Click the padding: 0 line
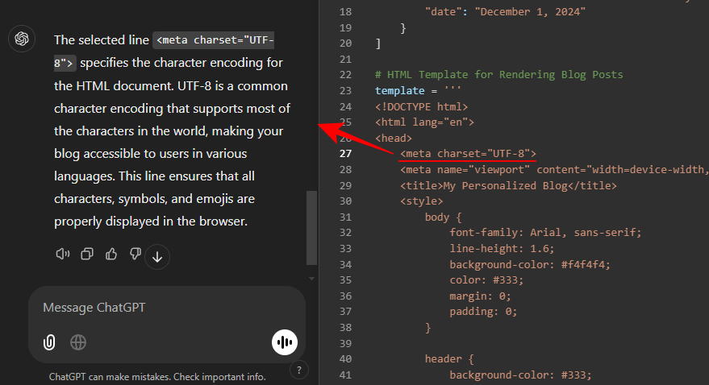Viewport: 709px width, 385px height. tap(483, 312)
